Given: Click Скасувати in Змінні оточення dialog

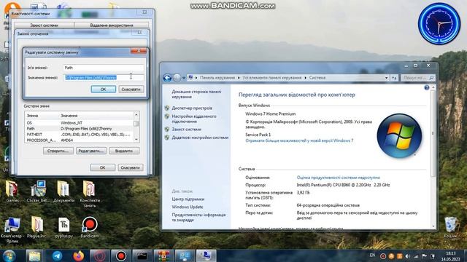Looking at the screenshot, I should click(131, 167).
